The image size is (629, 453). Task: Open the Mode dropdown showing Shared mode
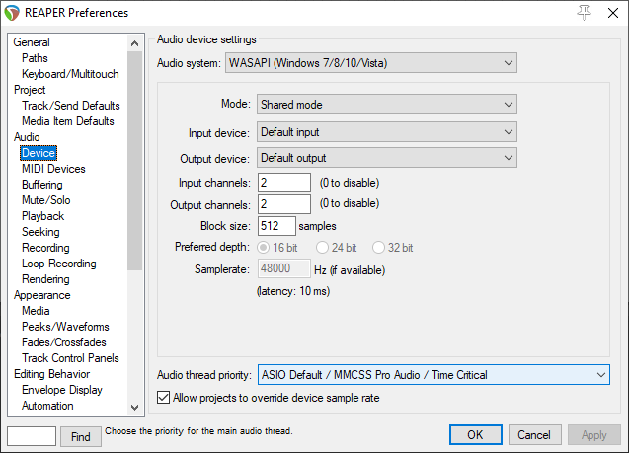point(387,105)
